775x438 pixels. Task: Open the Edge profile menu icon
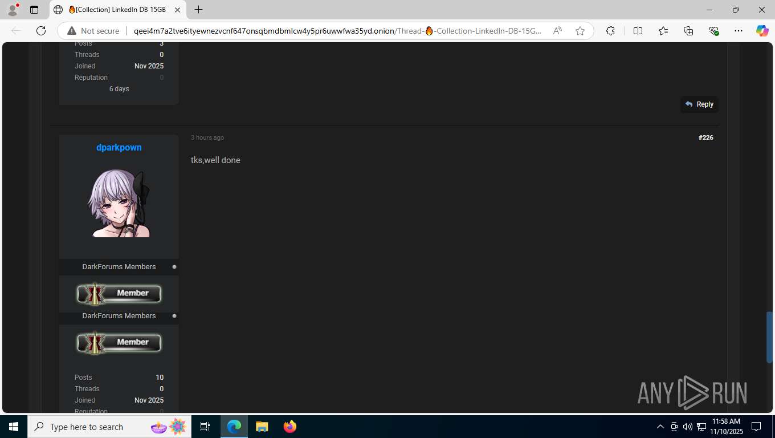click(x=13, y=10)
